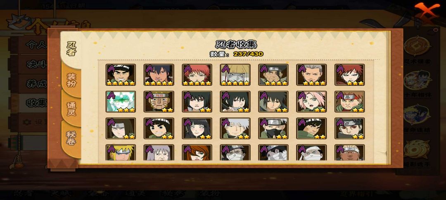This screenshot has width=446, height=200.
Task: Select the 秘卷 tab
Action: pyautogui.click(x=71, y=138)
